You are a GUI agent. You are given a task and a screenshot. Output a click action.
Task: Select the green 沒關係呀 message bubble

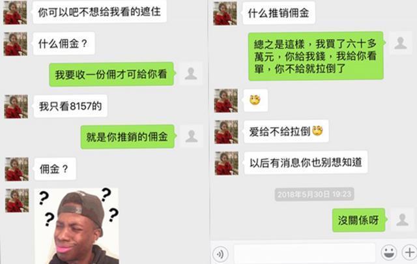359,220
